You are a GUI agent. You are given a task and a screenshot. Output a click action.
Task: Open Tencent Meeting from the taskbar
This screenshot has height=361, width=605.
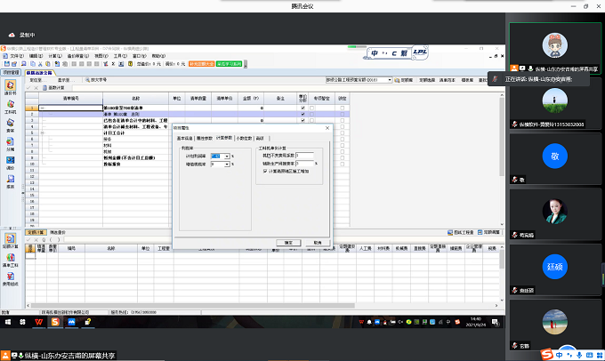(x=71, y=322)
